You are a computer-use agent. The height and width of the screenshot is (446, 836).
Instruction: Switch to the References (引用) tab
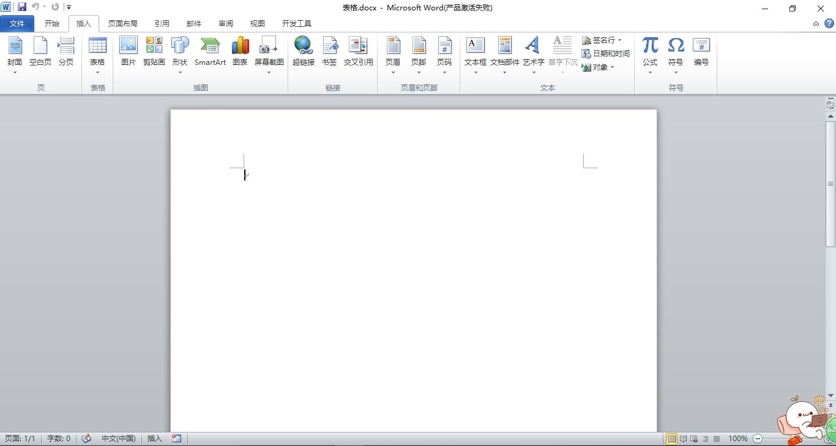click(x=162, y=24)
